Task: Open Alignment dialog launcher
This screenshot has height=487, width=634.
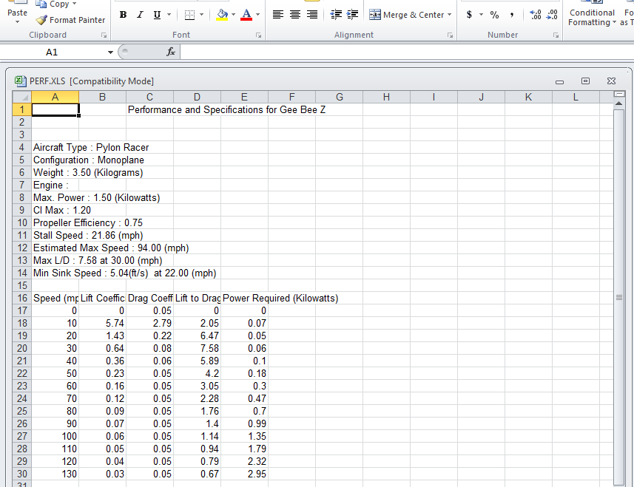Action: point(450,35)
